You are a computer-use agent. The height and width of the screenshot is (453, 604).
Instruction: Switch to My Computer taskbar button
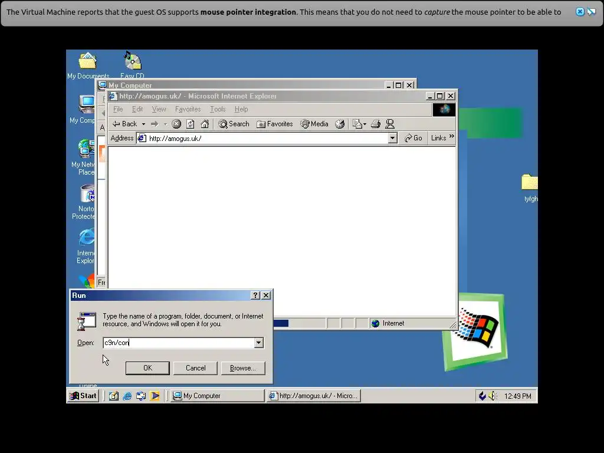(217, 396)
